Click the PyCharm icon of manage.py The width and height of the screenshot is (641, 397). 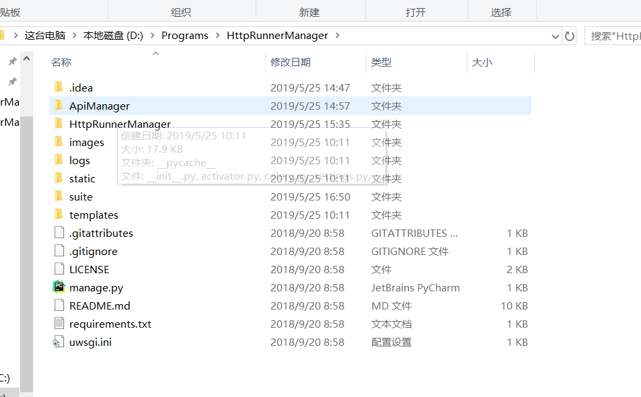pos(59,287)
